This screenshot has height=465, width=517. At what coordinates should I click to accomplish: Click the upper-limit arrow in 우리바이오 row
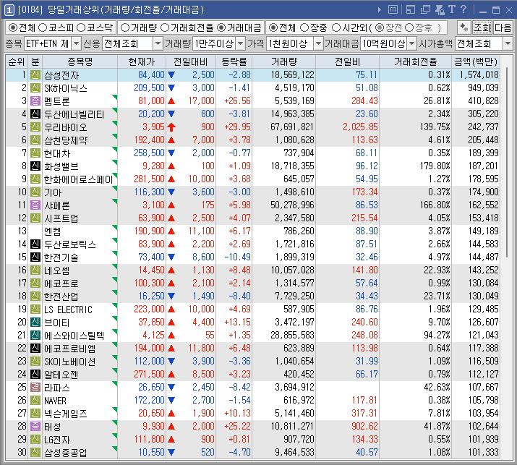coord(171,127)
